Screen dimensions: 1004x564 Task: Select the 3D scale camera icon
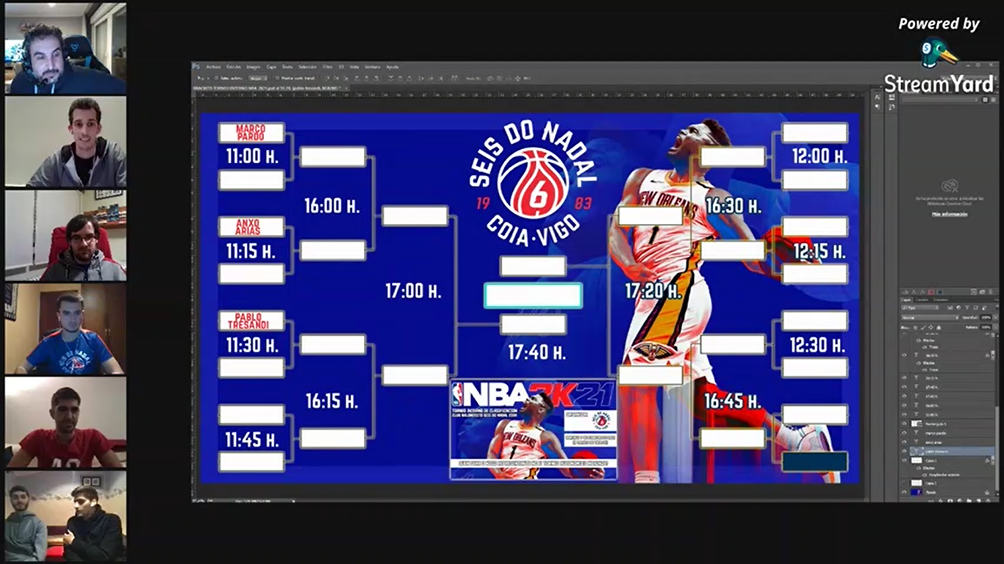(527, 79)
